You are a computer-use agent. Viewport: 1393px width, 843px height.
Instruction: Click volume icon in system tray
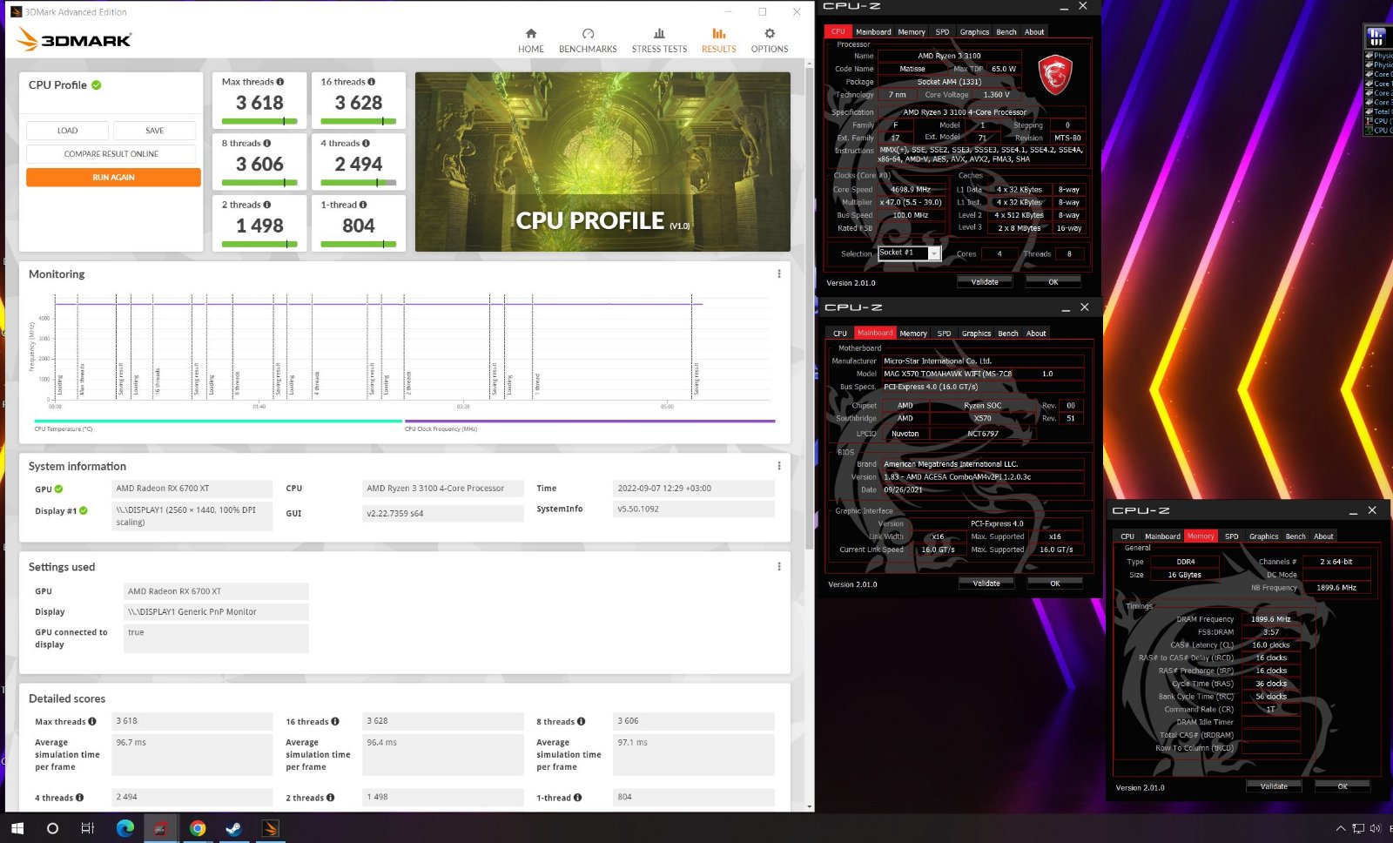(1376, 828)
